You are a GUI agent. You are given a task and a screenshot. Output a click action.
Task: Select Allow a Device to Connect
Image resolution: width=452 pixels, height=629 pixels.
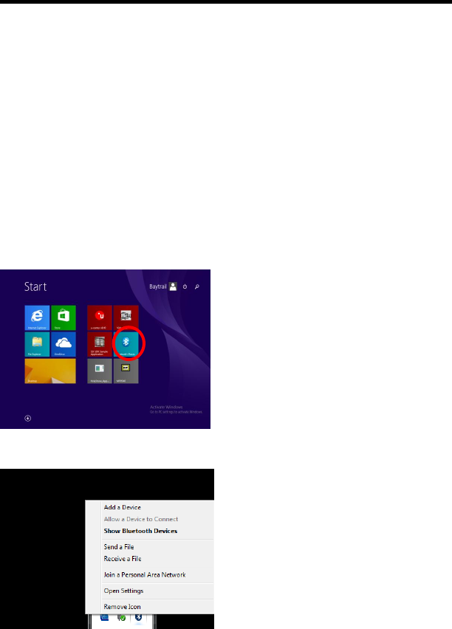[x=141, y=519]
